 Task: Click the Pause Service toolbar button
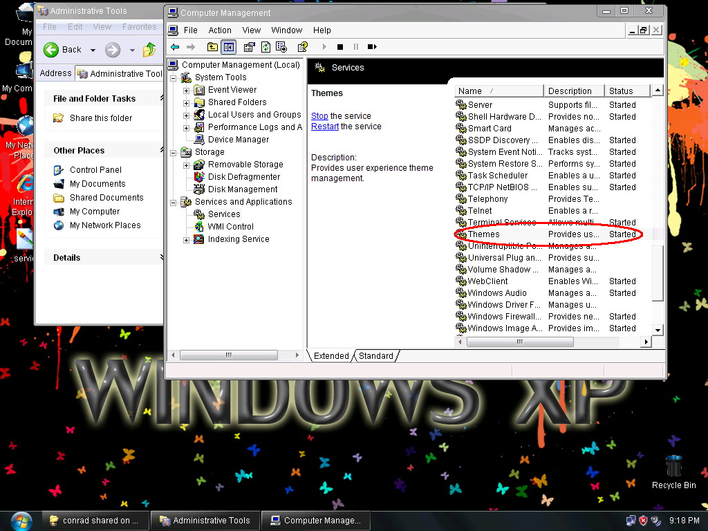(x=356, y=47)
